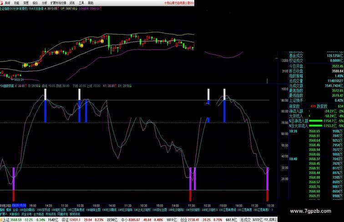Open the 资讯 menu
The width and height of the screenshot is (344, 222).
coord(72,3)
